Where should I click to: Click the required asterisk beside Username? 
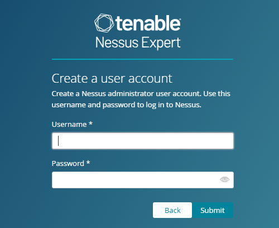[x=90, y=123]
